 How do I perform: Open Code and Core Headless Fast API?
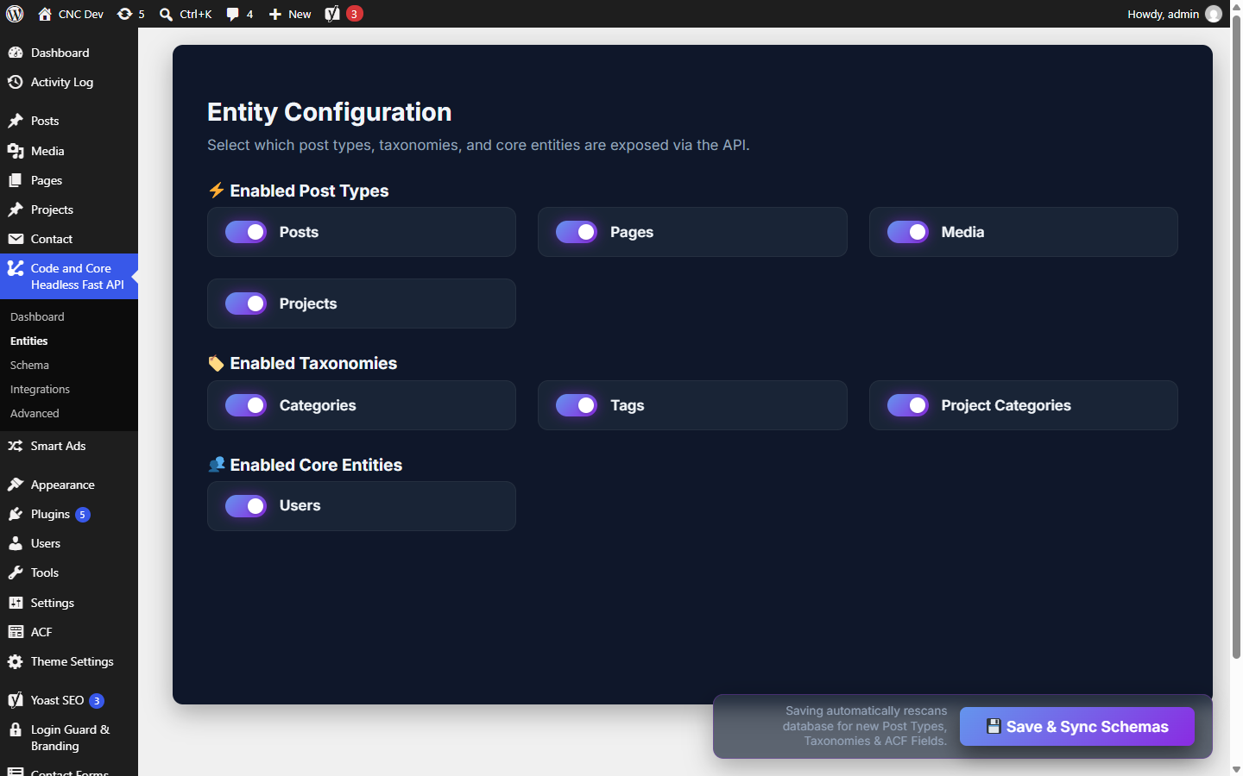pyautogui.click(x=69, y=277)
